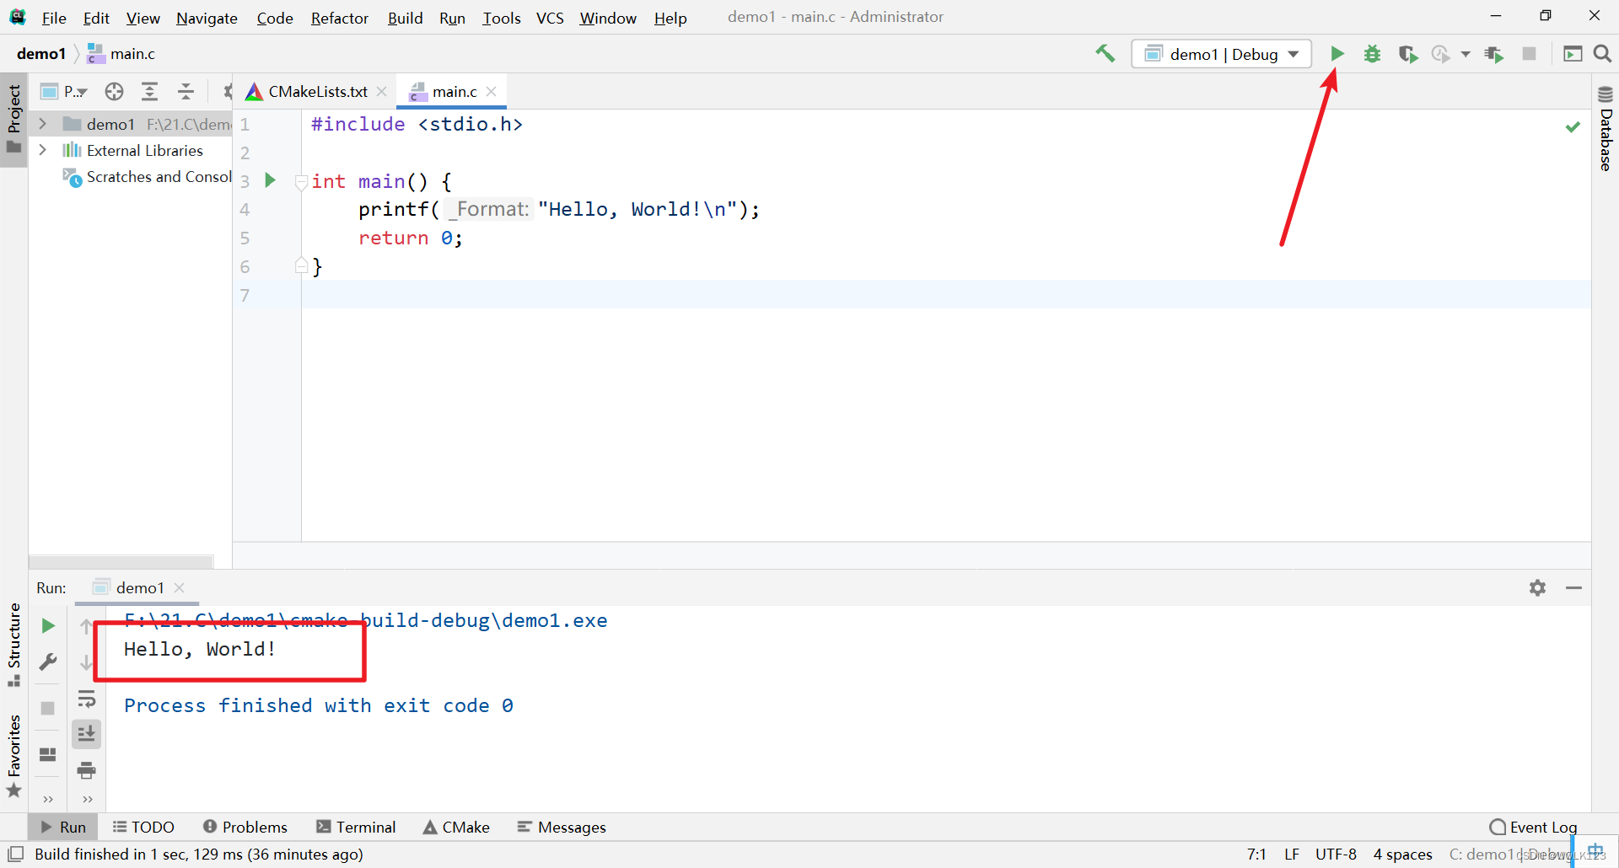
Task: Open the VCS menu
Action: (x=550, y=18)
